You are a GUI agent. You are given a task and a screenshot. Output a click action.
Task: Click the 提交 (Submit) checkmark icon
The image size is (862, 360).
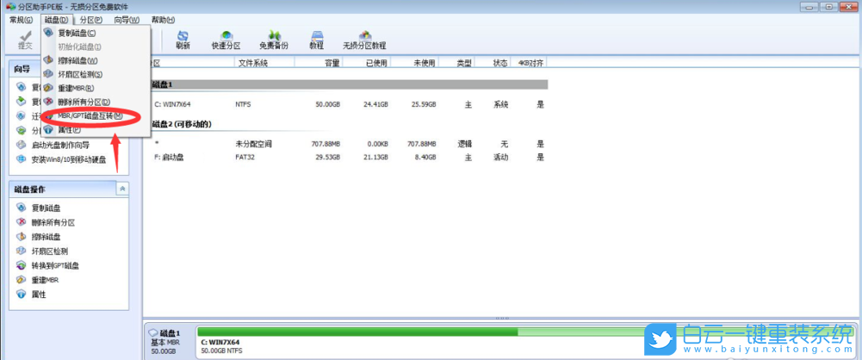tap(23, 39)
